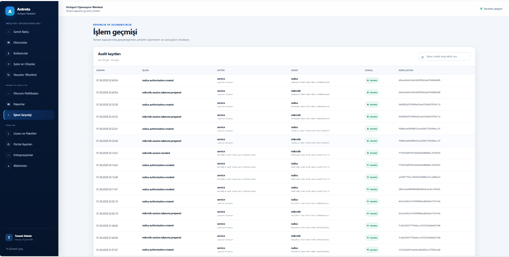Select the Oturum Politikaları icon
Screen dimensions: 509x257
pos(9,93)
